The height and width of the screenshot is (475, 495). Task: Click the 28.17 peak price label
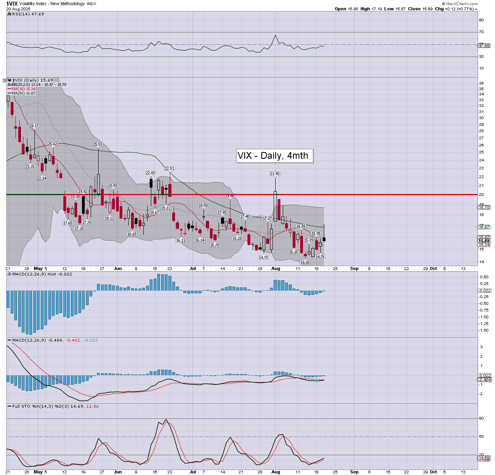click(x=34, y=126)
